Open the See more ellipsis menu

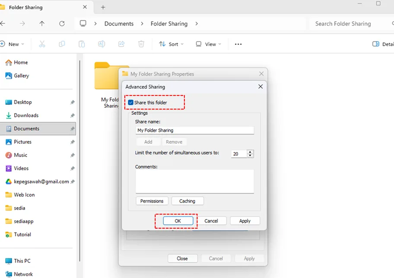point(238,44)
